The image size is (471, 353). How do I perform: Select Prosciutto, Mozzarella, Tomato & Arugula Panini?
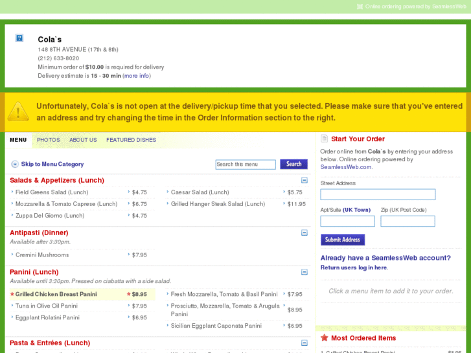tap(225, 310)
